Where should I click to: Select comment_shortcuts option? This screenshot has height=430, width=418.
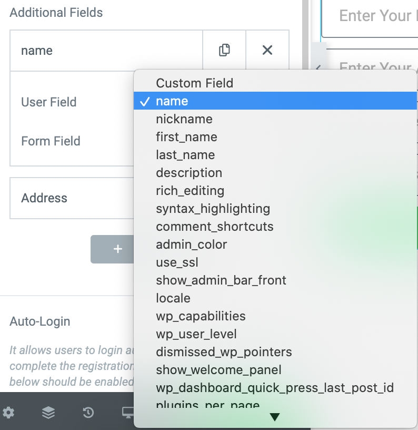click(x=275, y=227)
